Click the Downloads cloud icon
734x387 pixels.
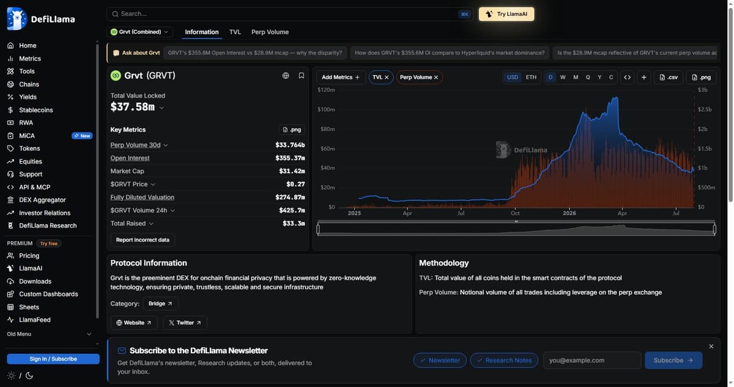click(10, 281)
